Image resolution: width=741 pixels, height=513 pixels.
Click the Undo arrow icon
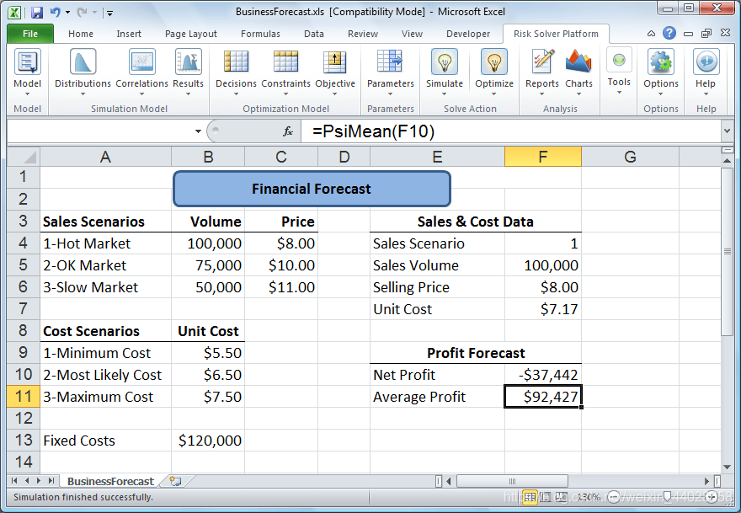pyautogui.click(x=56, y=13)
